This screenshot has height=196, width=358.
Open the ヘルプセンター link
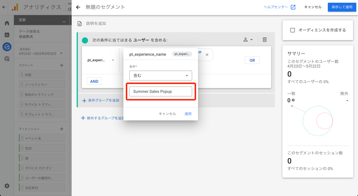280,7
